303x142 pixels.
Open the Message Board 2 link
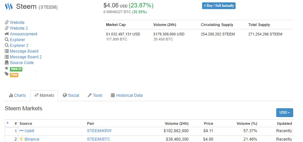(26, 57)
